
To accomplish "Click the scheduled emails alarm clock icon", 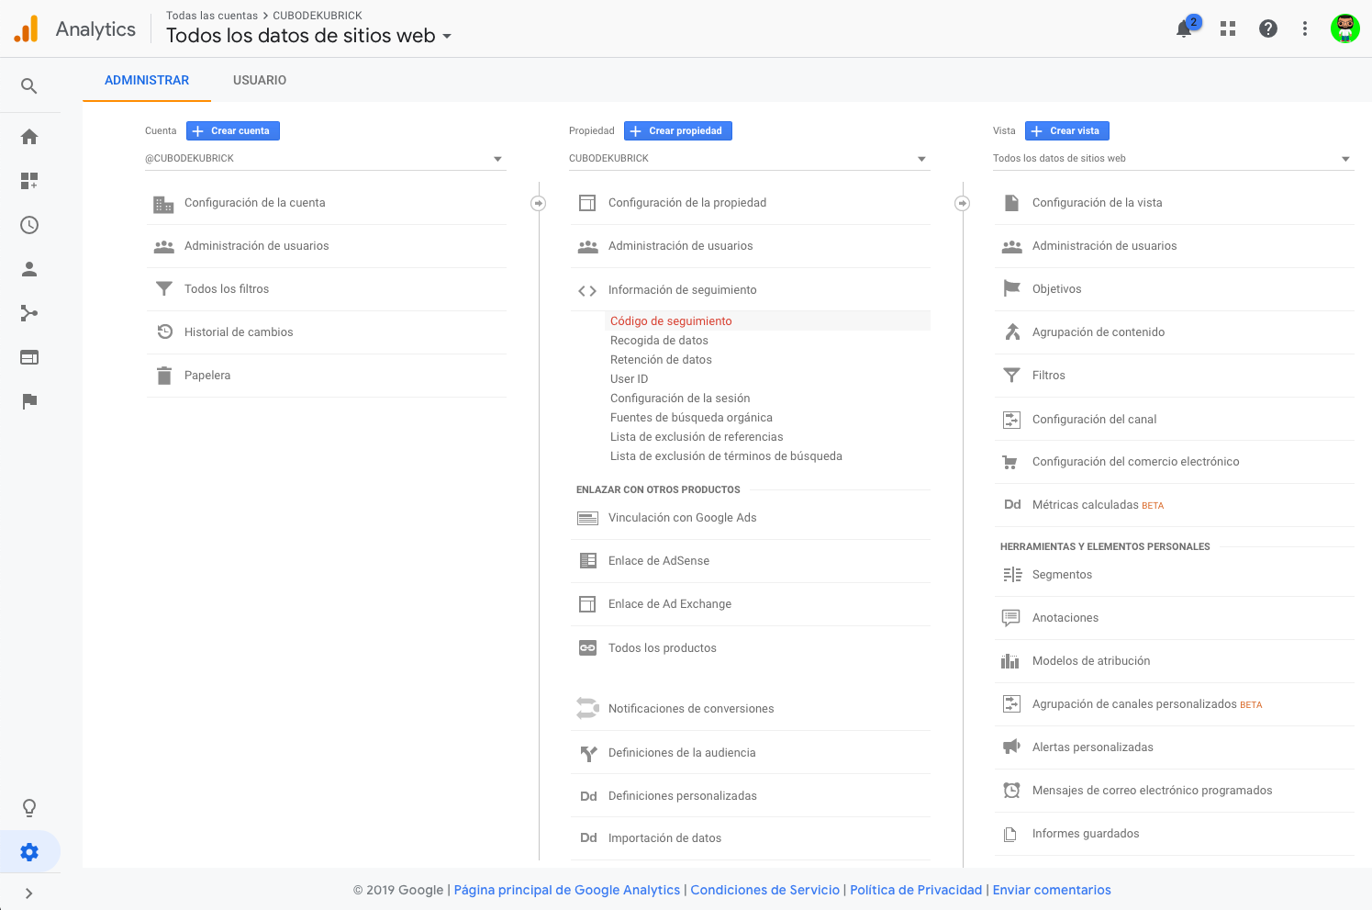I will [1011, 790].
